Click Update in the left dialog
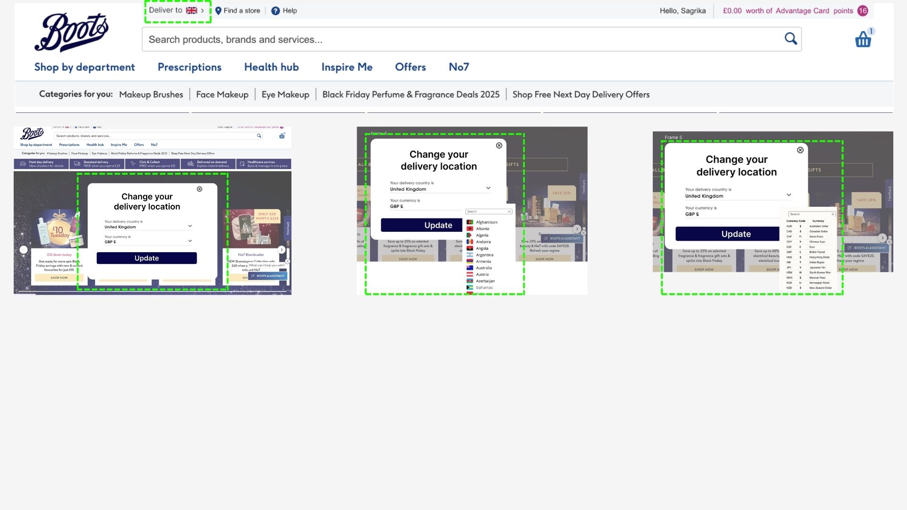Screen dimensions: 907x510 tap(146, 258)
